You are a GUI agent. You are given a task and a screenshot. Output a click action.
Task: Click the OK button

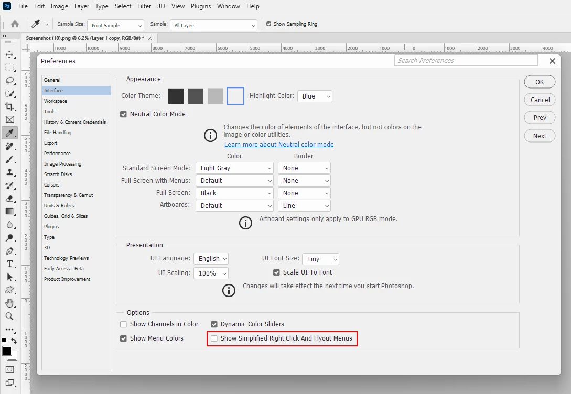point(540,82)
